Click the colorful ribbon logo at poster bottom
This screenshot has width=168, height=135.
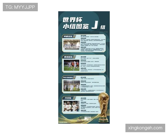(79, 118)
